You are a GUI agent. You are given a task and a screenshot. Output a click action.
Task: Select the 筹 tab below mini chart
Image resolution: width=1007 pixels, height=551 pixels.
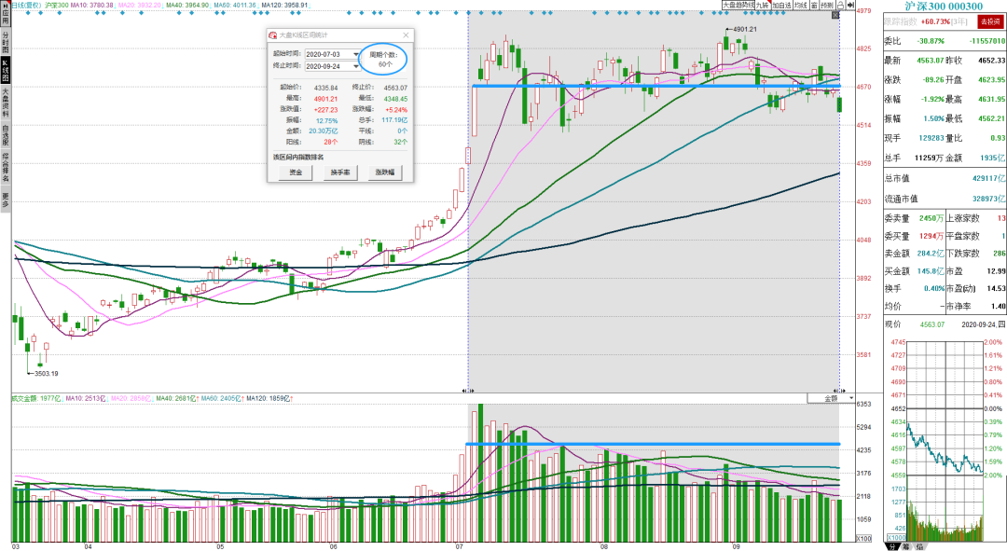coord(906,546)
